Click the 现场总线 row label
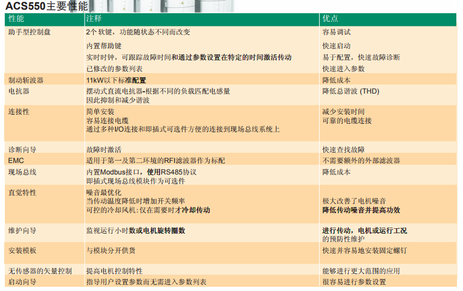The height and width of the screenshot is (291, 463). coord(22,172)
